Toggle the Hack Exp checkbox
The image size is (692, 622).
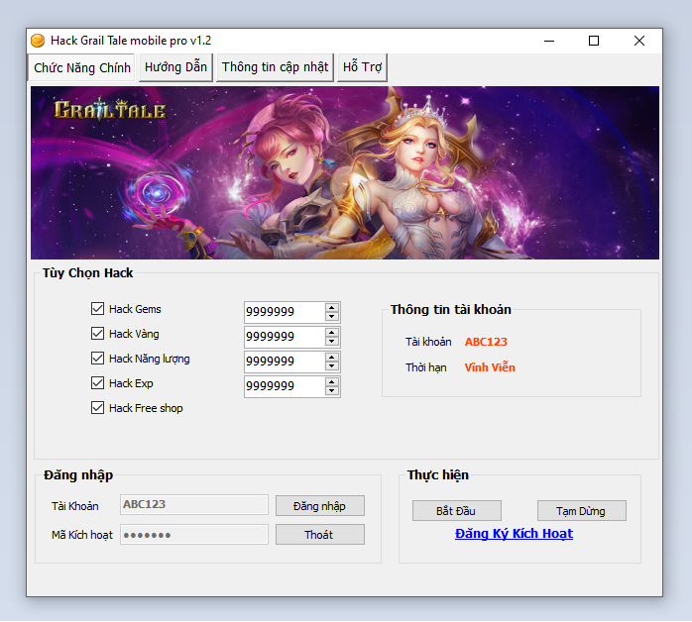click(97, 383)
